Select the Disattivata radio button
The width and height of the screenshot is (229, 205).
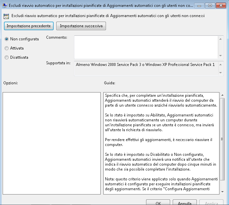pyautogui.click(x=7, y=57)
